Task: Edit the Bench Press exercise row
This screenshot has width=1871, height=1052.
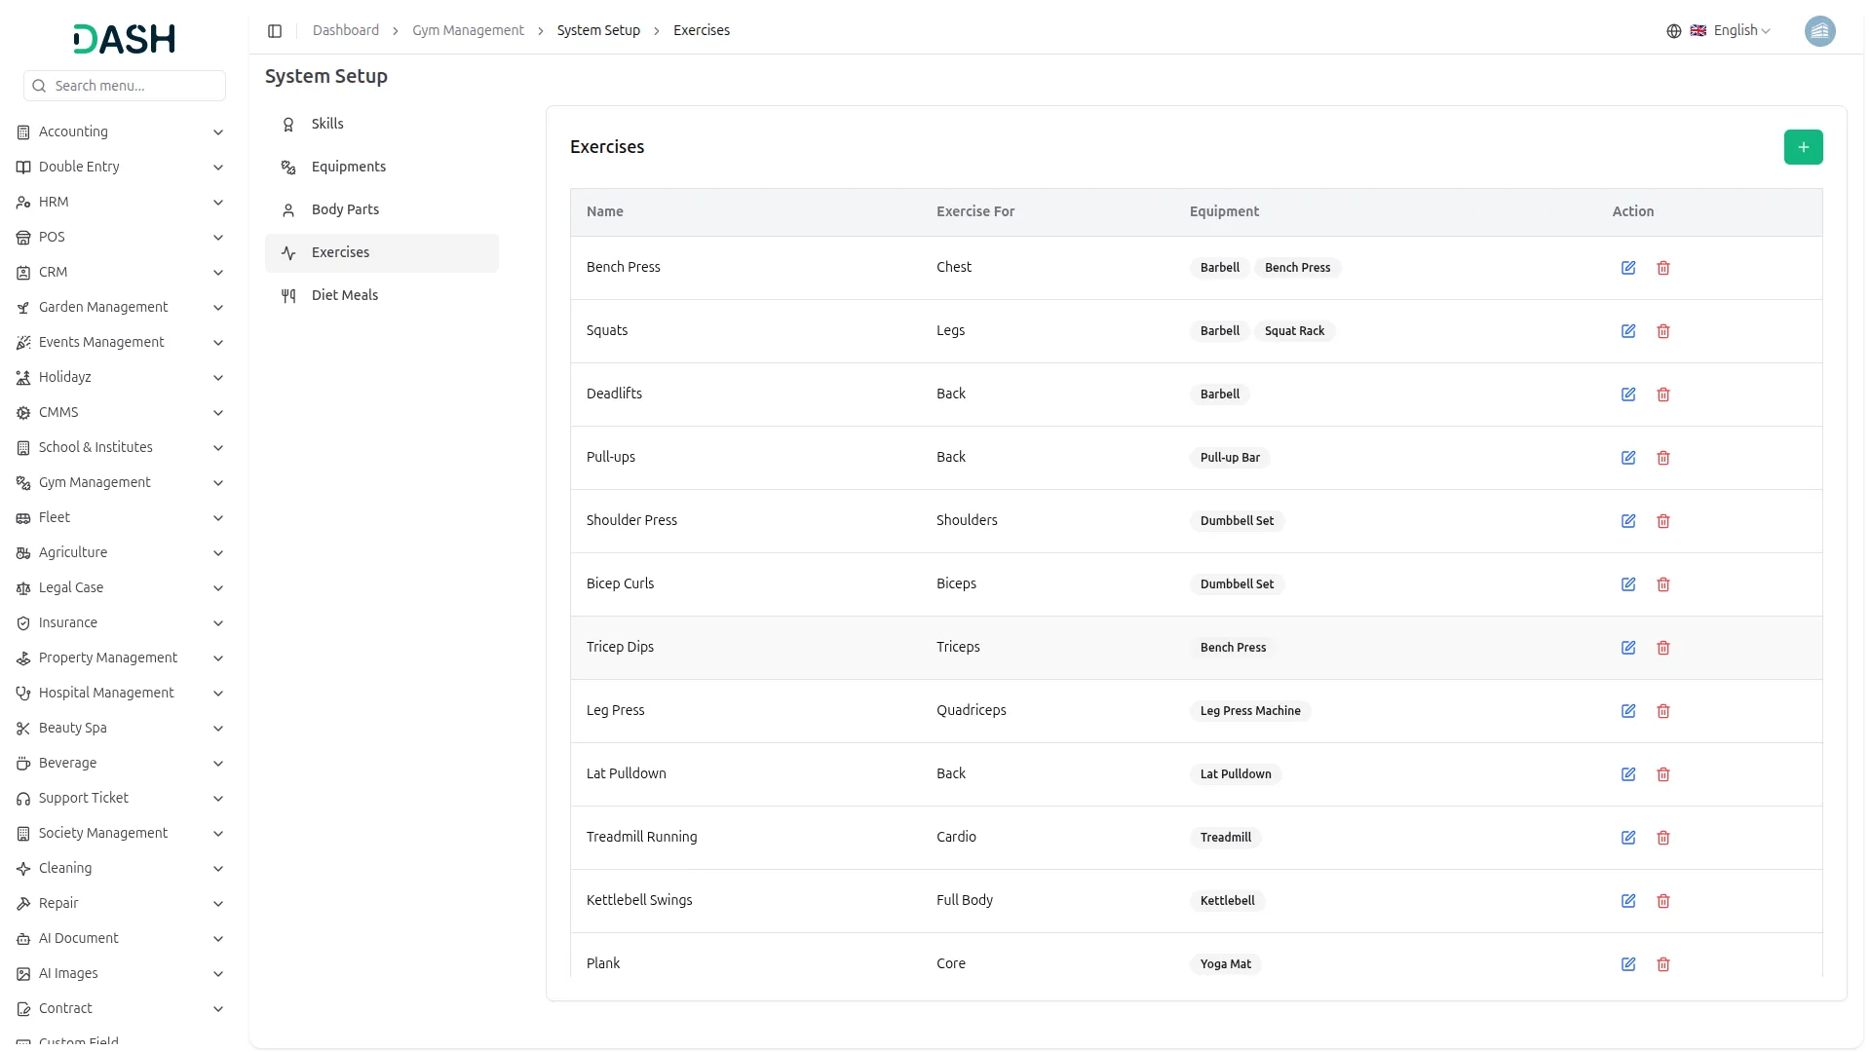Action: pyautogui.click(x=1627, y=268)
